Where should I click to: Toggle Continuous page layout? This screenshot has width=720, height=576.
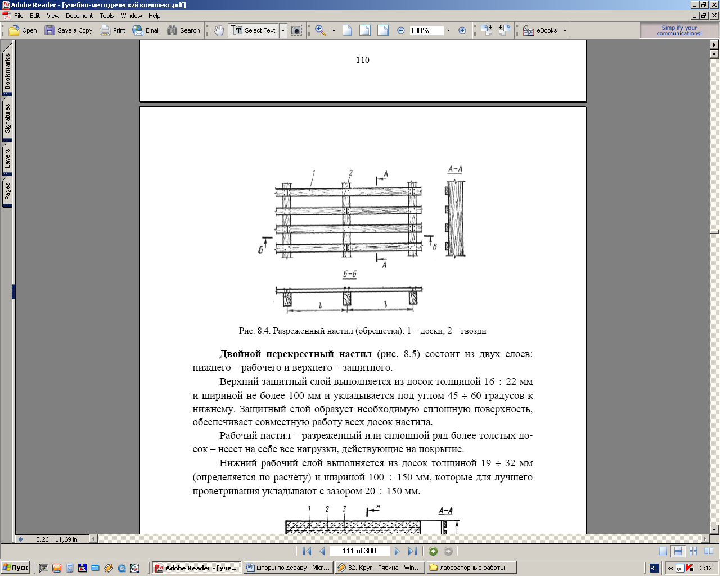678,551
